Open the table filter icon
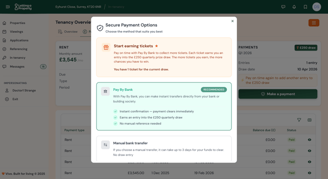This screenshot has height=179, width=328. pos(299,120)
